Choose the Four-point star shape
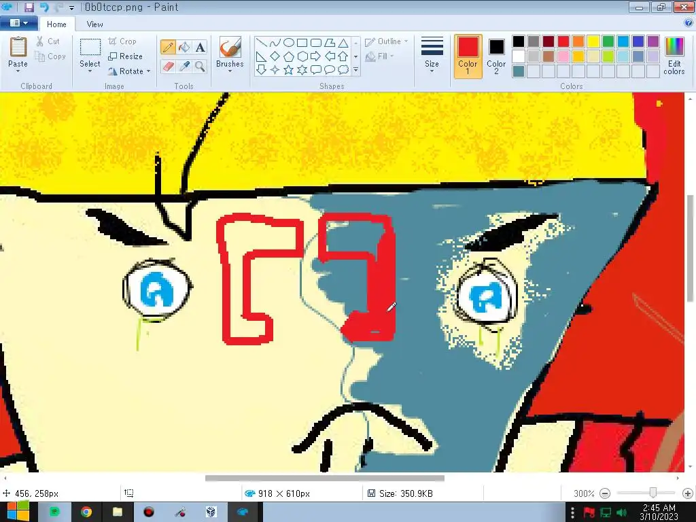696x522 pixels. [275, 70]
